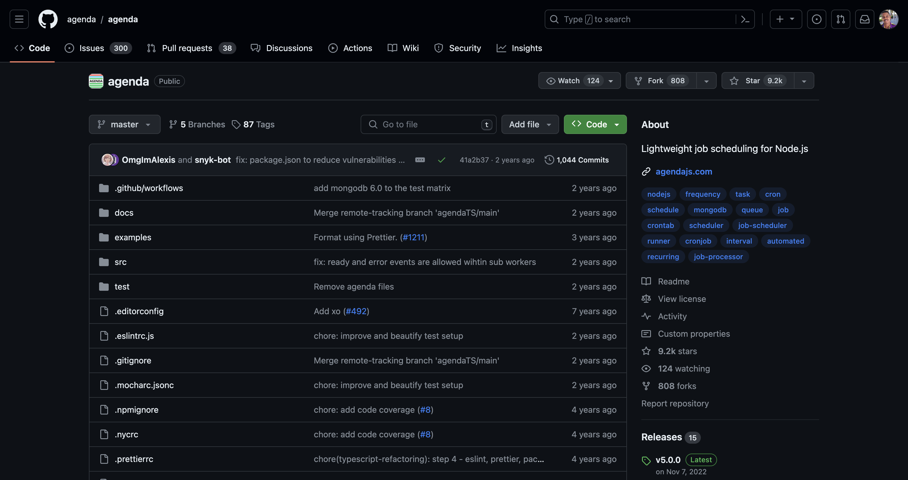Open the agendajs.com website link
This screenshot has height=480, width=908.
pos(683,172)
